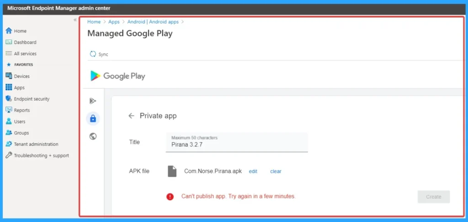Click the Users icon in sidebar
Screen dimensions: 468x222
click(9, 121)
